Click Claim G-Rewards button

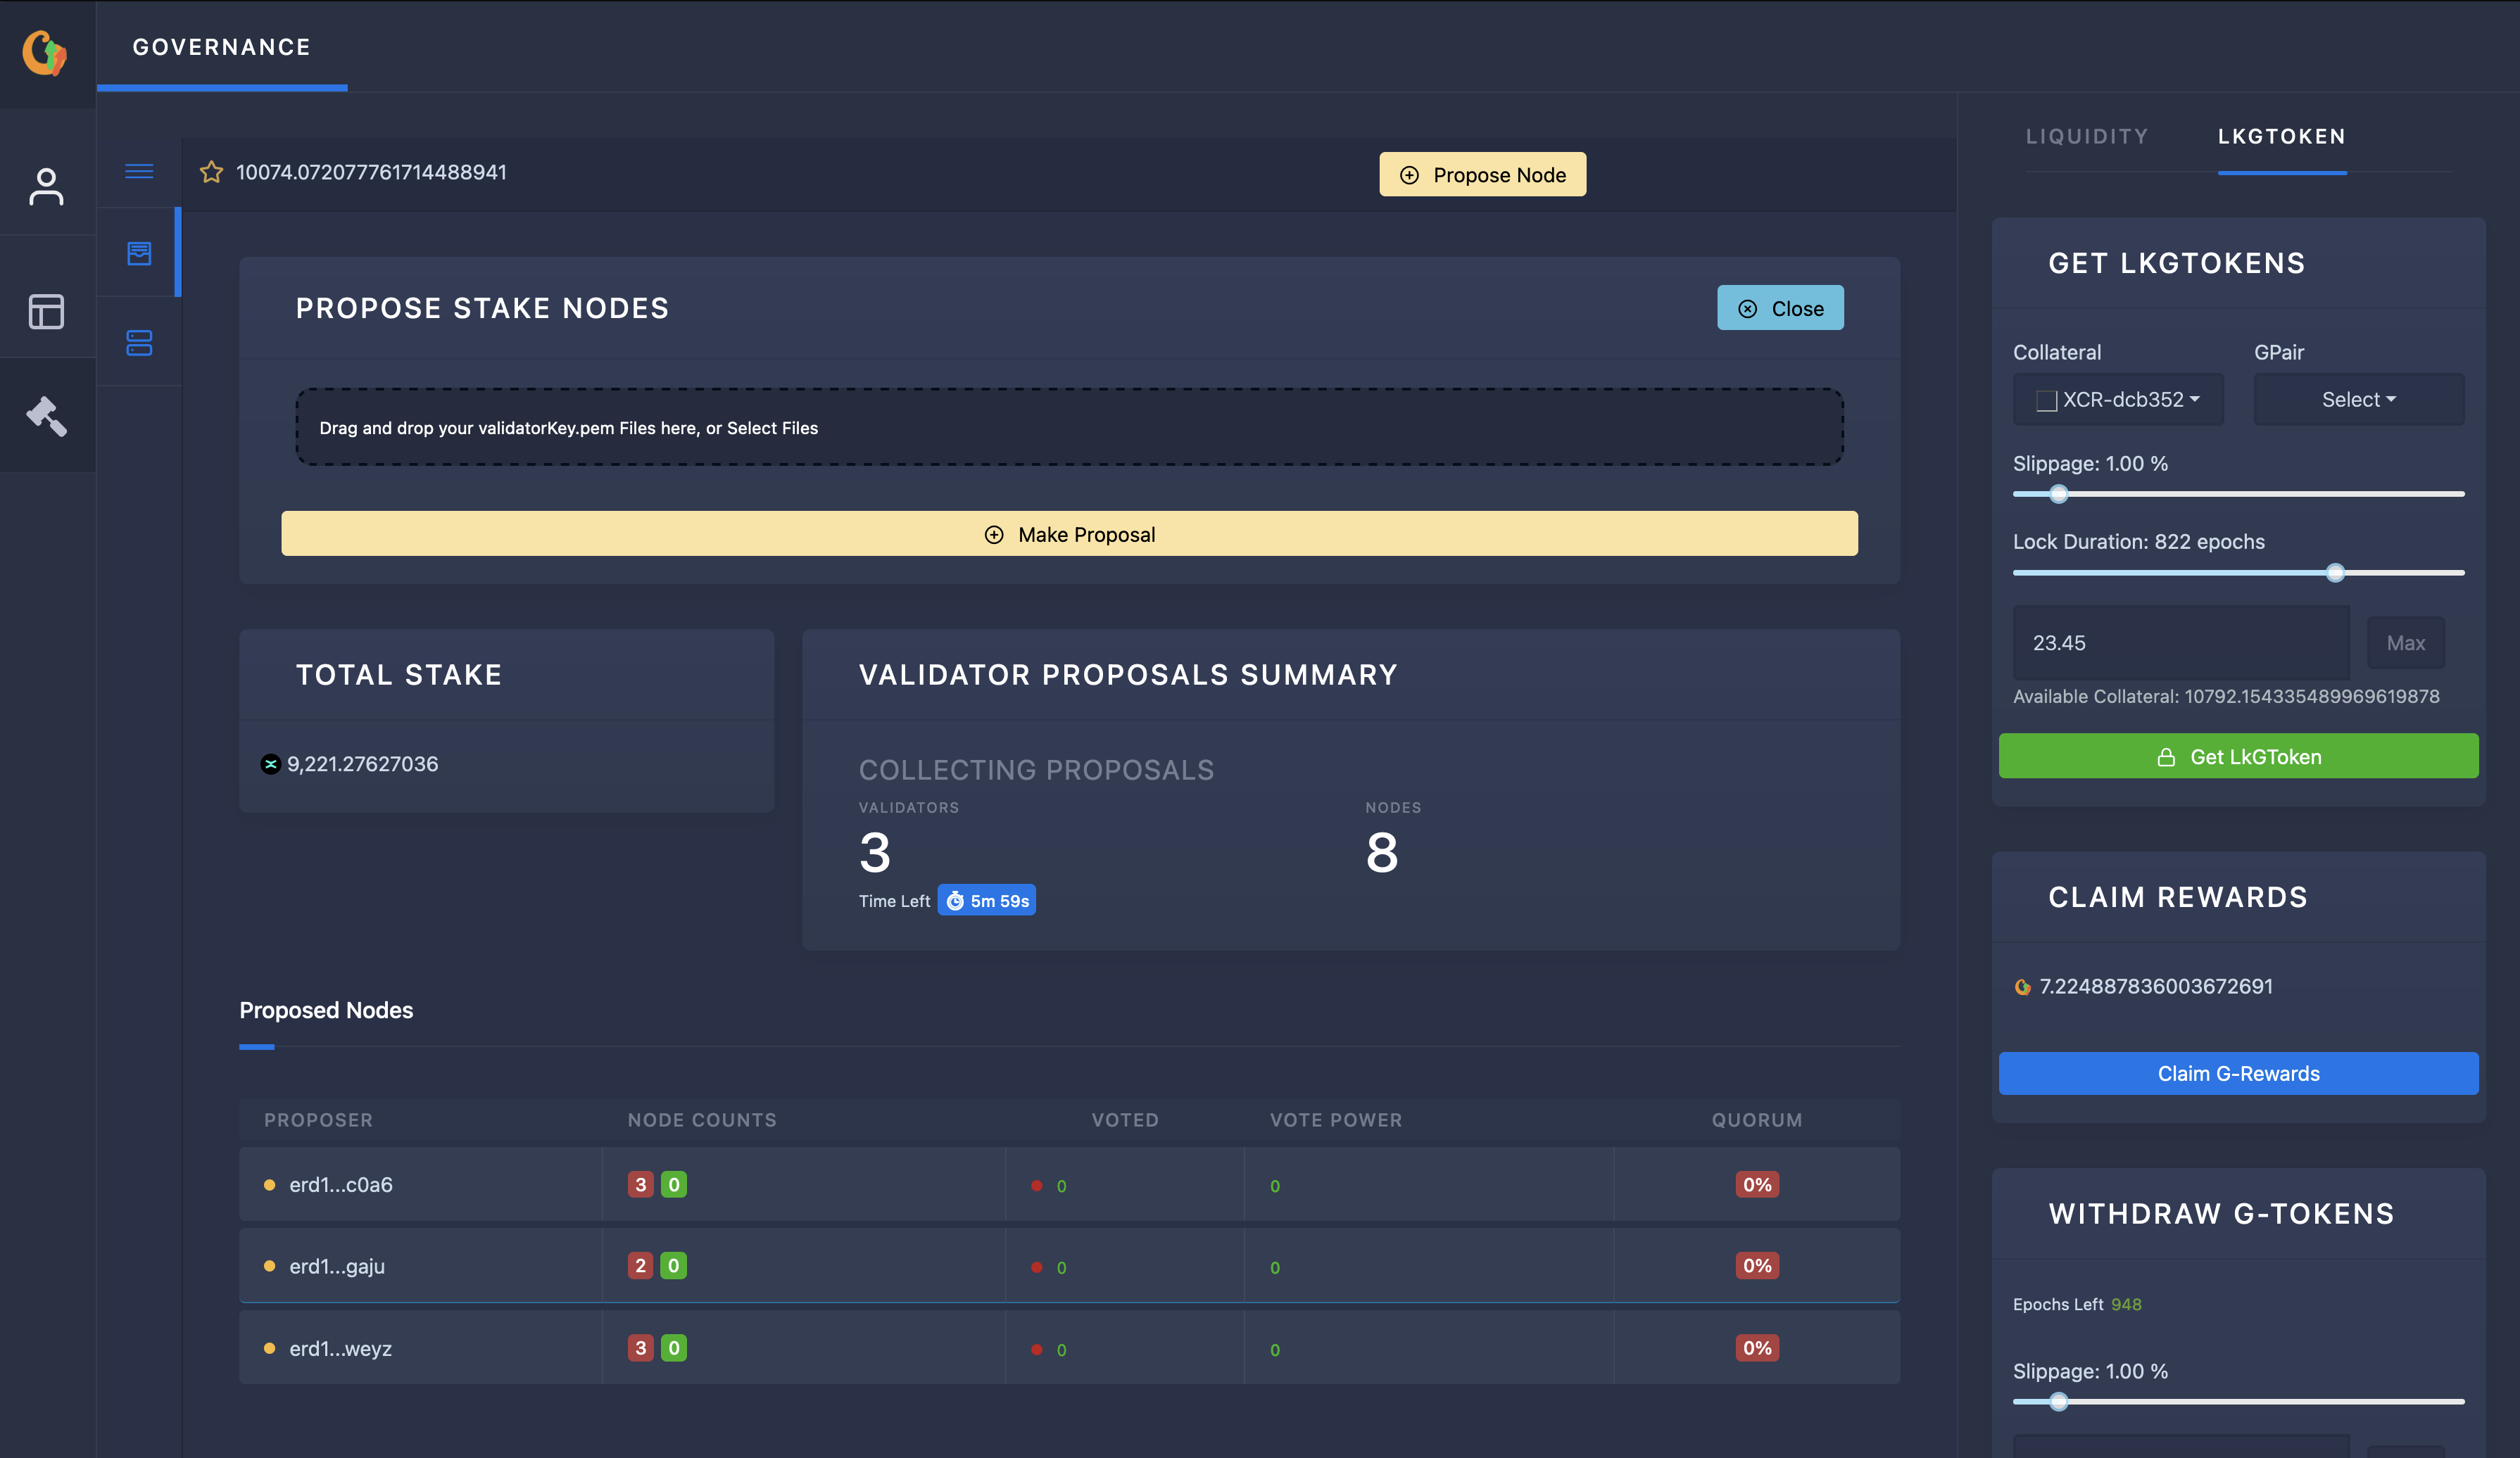2238,1073
